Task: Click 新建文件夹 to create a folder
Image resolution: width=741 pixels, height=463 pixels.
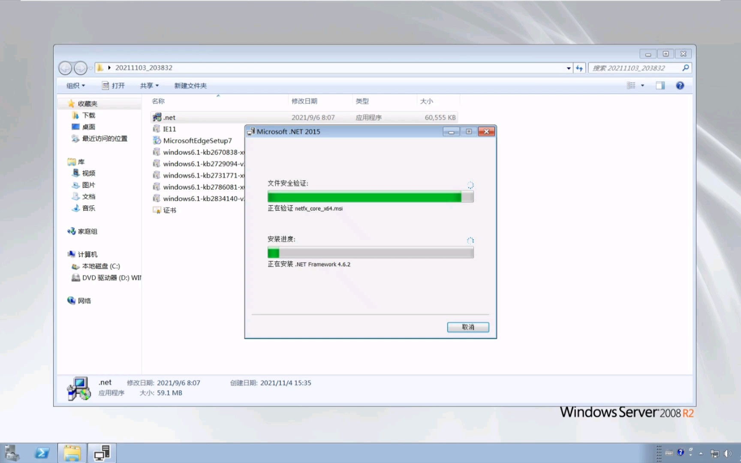Action: (190, 85)
